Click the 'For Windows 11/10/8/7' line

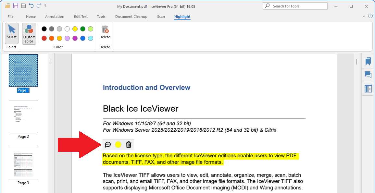click(147, 124)
